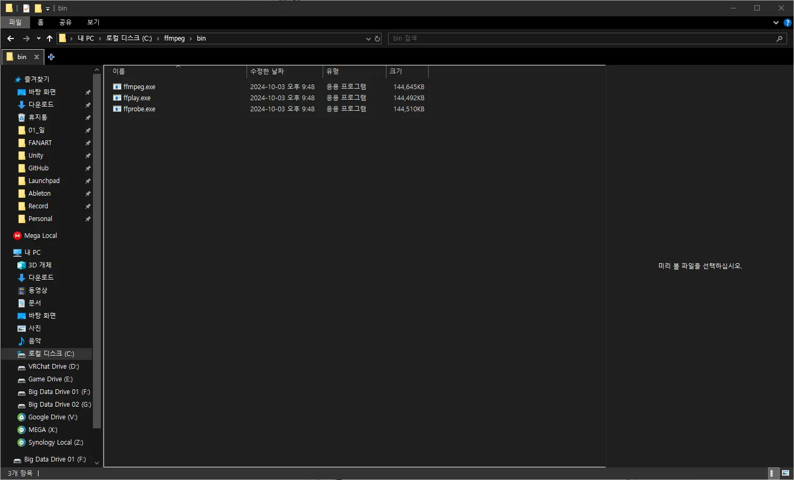Open the 파일 menu tab

15,22
